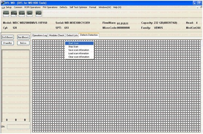Viewport: 203px width, 134px height.
Task: Click the firmware version 01.01A11
Action: [x=123, y=24]
